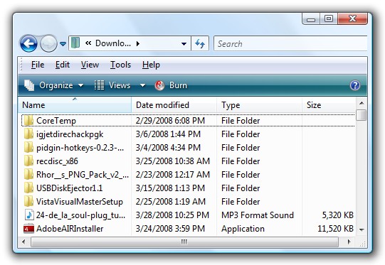Click the recdisc_x86 folder name
The height and width of the screenshot is (265, 385).
coord(57,161)
